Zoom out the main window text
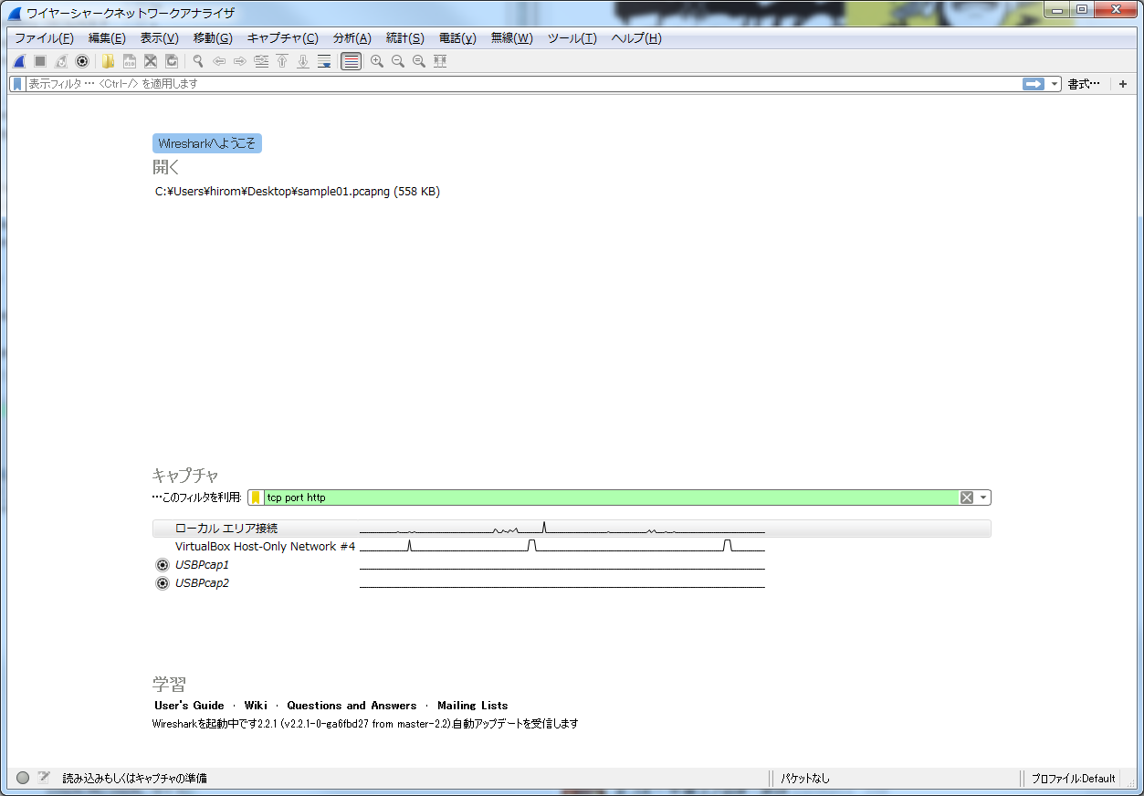Viewport: 1144px width, 796px height. pos(398,61)
